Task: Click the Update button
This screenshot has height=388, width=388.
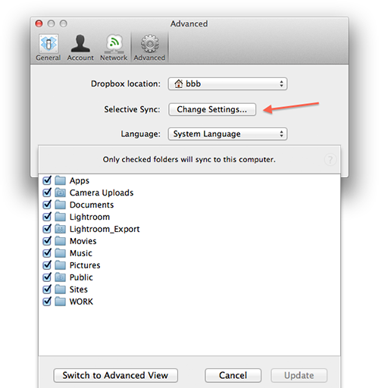Action: click(x=299, y=375)
